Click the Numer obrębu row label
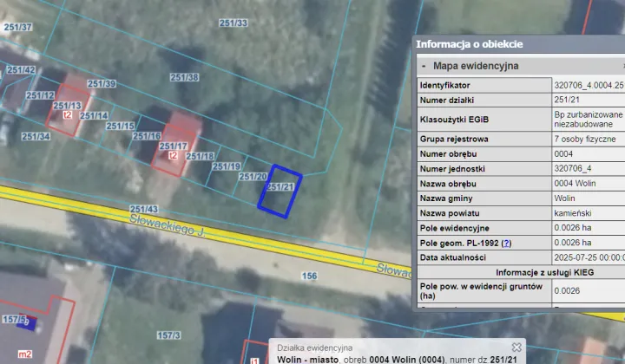The image size is (625, 364). click(x=449, y=154)
